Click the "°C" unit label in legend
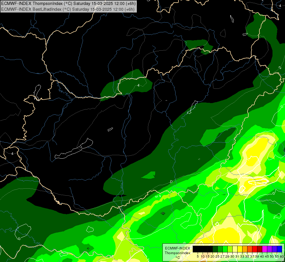The height and width of the screenshot is (262, 285). click(x=178, y=258)
